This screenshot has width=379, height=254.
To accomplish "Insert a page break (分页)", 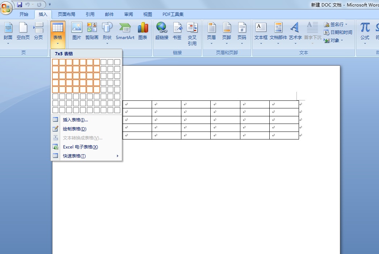I will click(38, 31).
